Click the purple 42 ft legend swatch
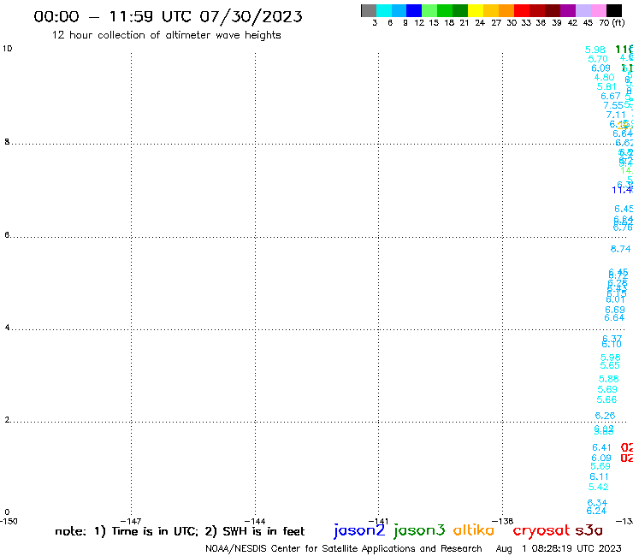Viewport: 633px width, 556px height. [x=568, y=10]
